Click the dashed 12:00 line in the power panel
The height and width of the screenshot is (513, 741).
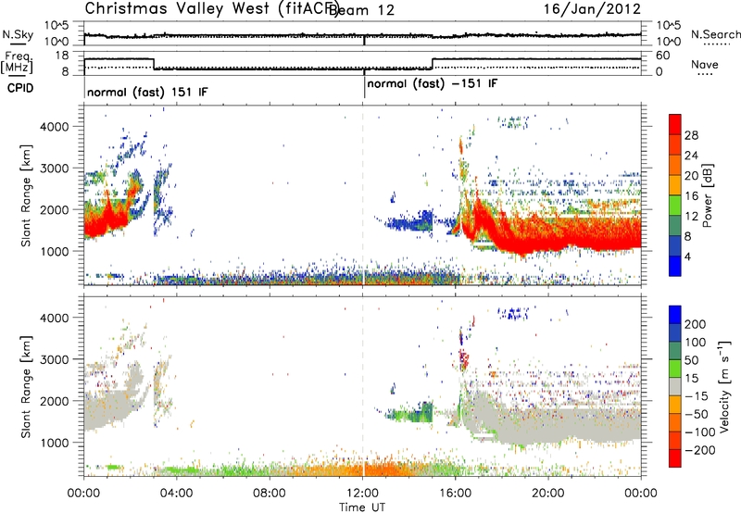click(363, 195)
